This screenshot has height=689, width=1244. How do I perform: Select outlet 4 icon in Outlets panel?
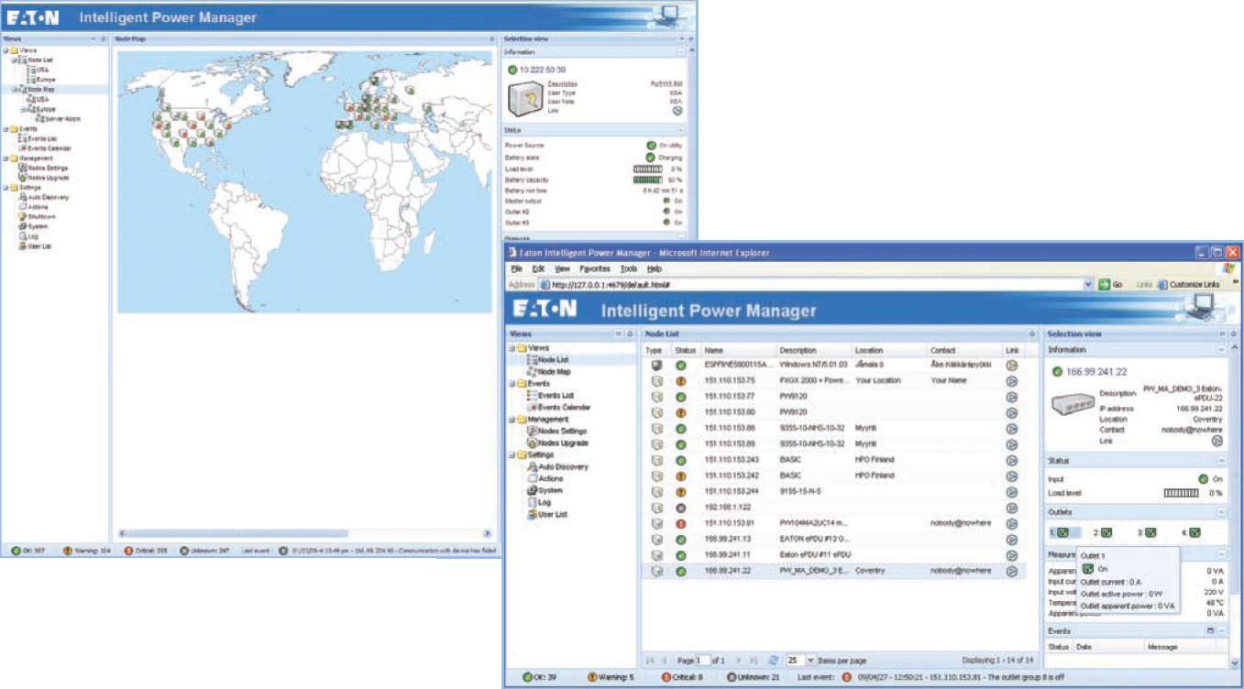click(x=1194, y=531)
